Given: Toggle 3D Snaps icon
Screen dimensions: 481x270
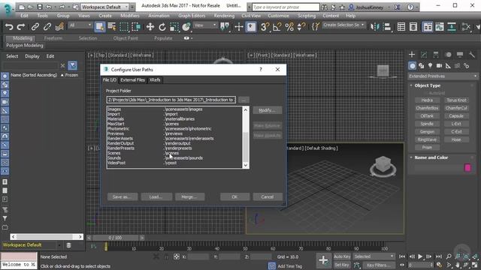Looking at the screenshot, I should click(265, 27).
